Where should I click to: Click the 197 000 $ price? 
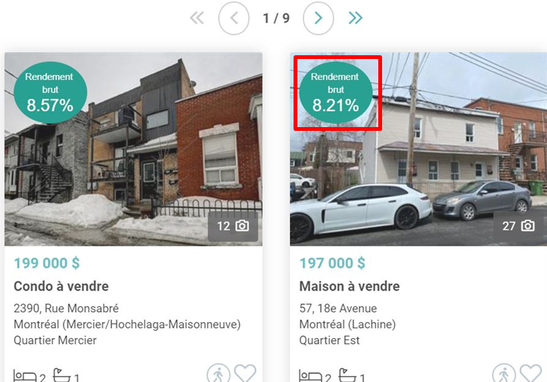[x=332, y=263]
